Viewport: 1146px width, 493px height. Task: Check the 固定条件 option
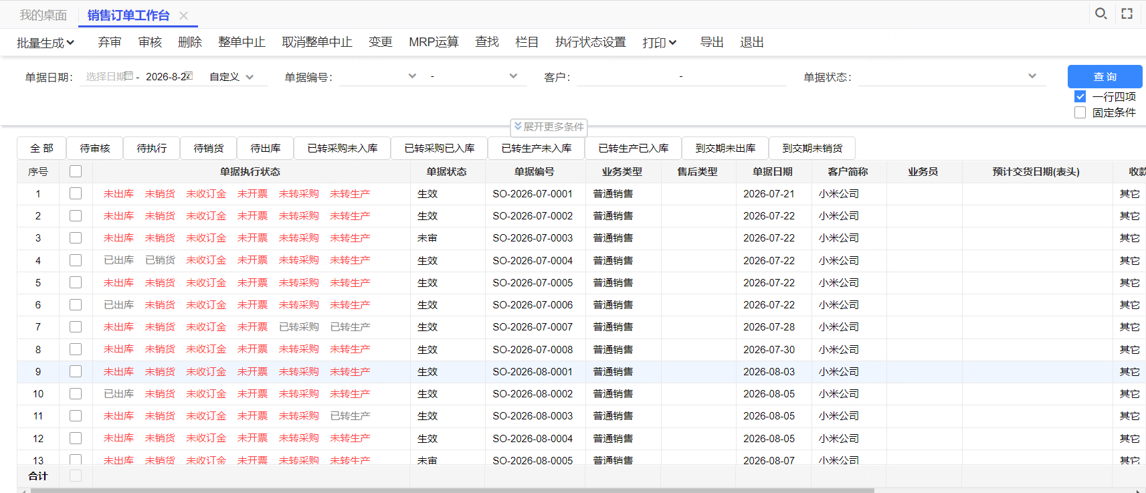[x=1080, y=112]
